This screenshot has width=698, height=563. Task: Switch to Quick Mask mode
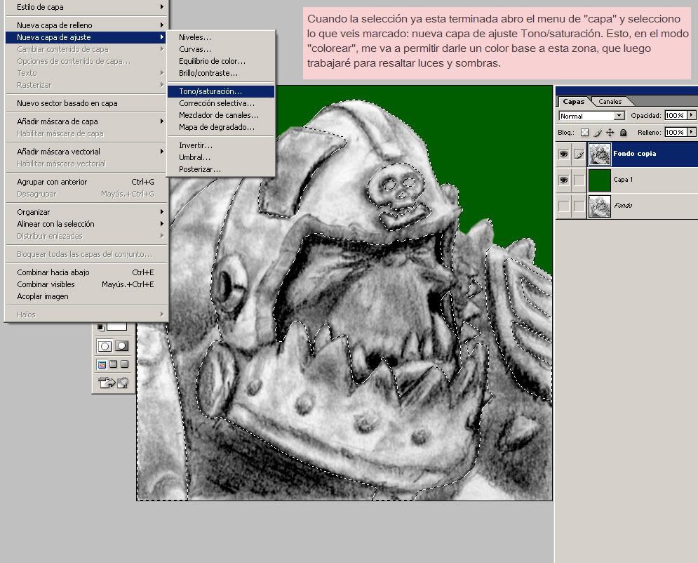pos(121,346)
